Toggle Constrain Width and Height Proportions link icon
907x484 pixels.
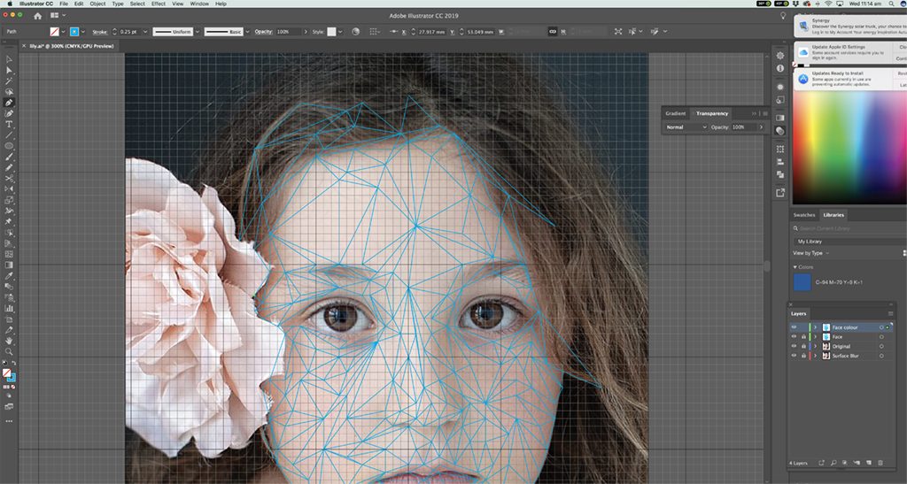pos(553,32)
